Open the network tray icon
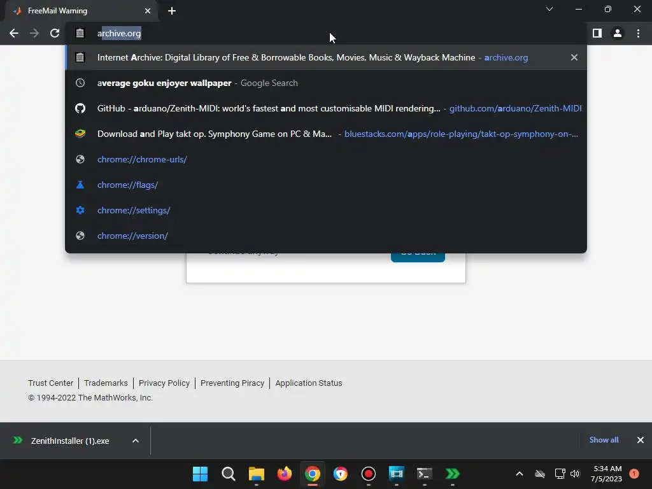 (560, 474)
